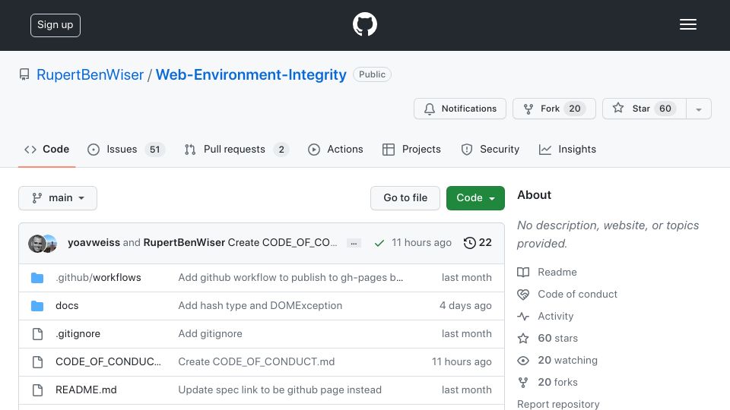This screenshot has height=410, width=730.
Task: Open the hamburger navigation menu
Action: click(687, 24)
